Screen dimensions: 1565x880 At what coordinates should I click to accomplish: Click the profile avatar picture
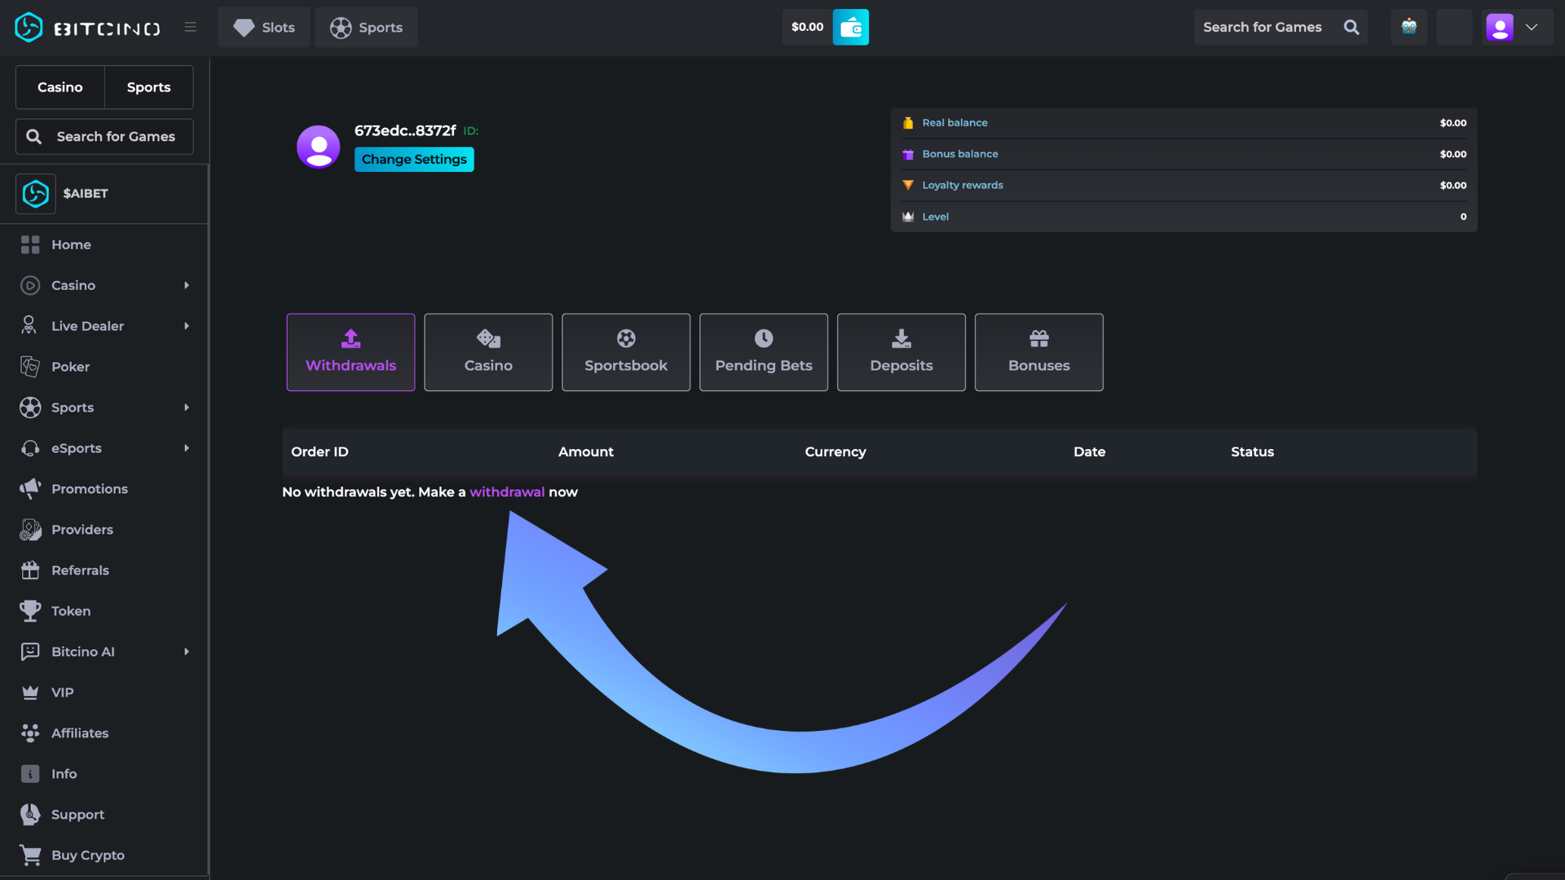click(x=318, y=147)
